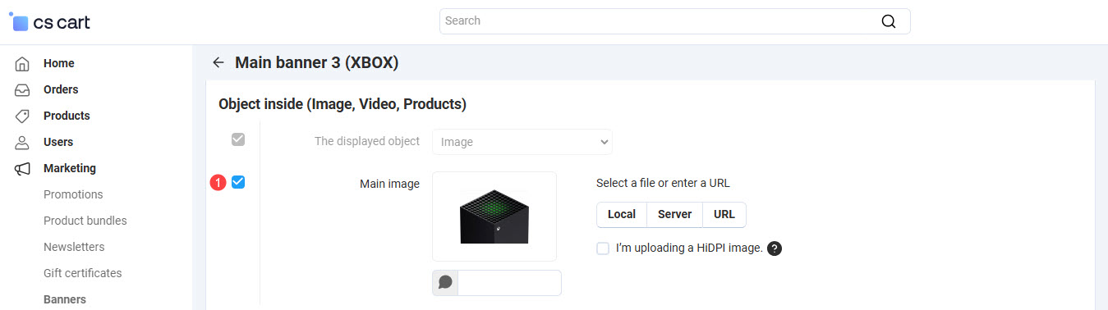
Task: Open Orders in the sidebar
Action: [61, 89]
